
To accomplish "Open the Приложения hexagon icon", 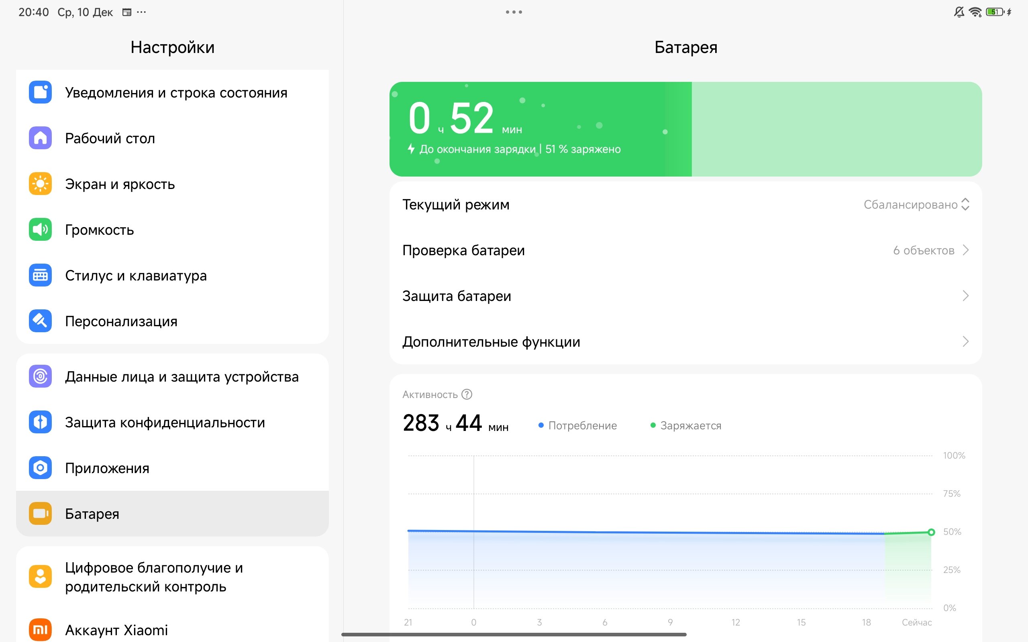I will coord(40,468).
